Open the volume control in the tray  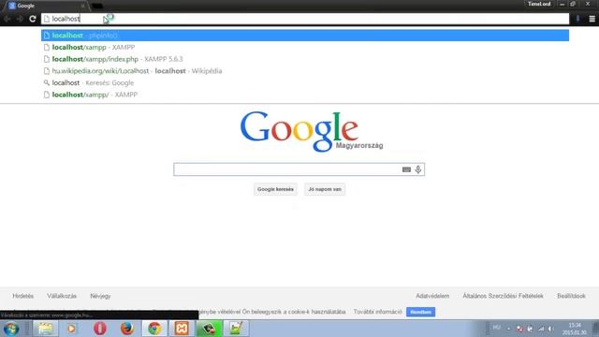551,329
